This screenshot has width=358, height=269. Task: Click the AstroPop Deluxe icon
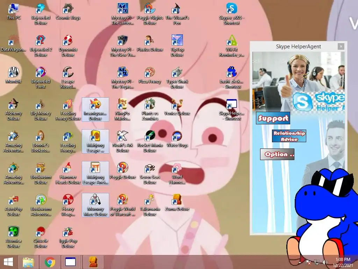[13, 205]
